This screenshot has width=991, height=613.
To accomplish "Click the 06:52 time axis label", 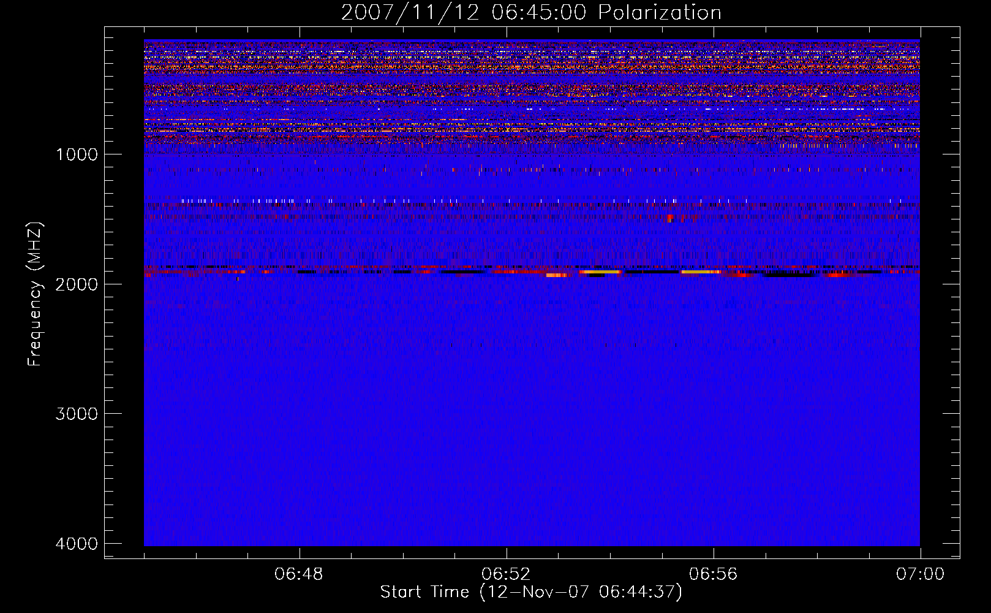I will [x=506, y=574].
